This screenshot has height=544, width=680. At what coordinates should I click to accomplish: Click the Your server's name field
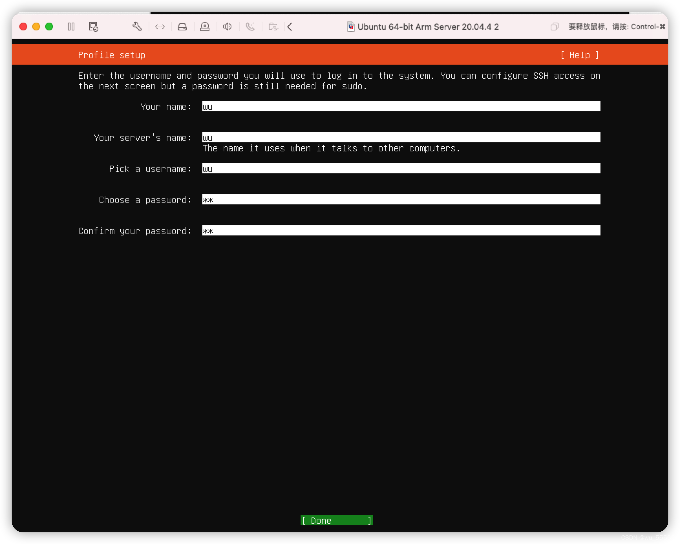(400, 138)
